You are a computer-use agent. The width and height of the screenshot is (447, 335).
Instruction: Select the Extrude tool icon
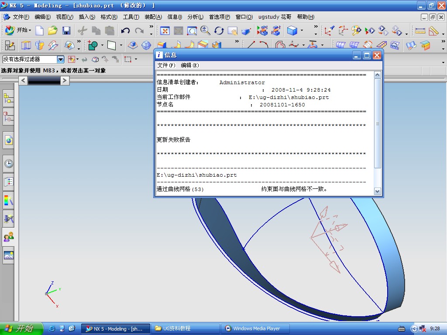pyautogui.click(x=26, y=45)
